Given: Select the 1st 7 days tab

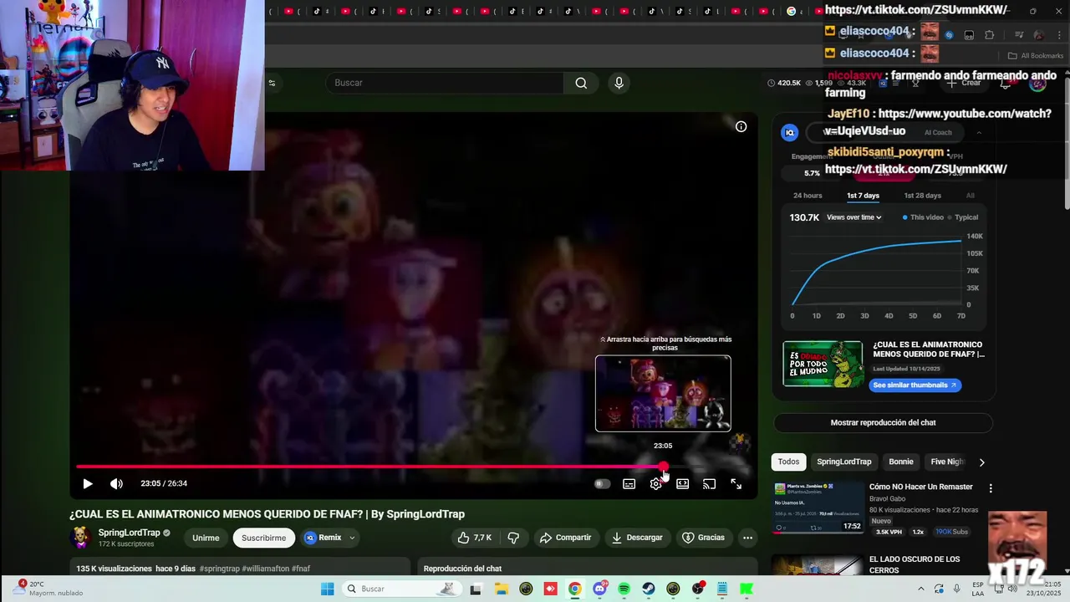Looking at the screenshot, I should pyautogui.click(x=863, y=196).
